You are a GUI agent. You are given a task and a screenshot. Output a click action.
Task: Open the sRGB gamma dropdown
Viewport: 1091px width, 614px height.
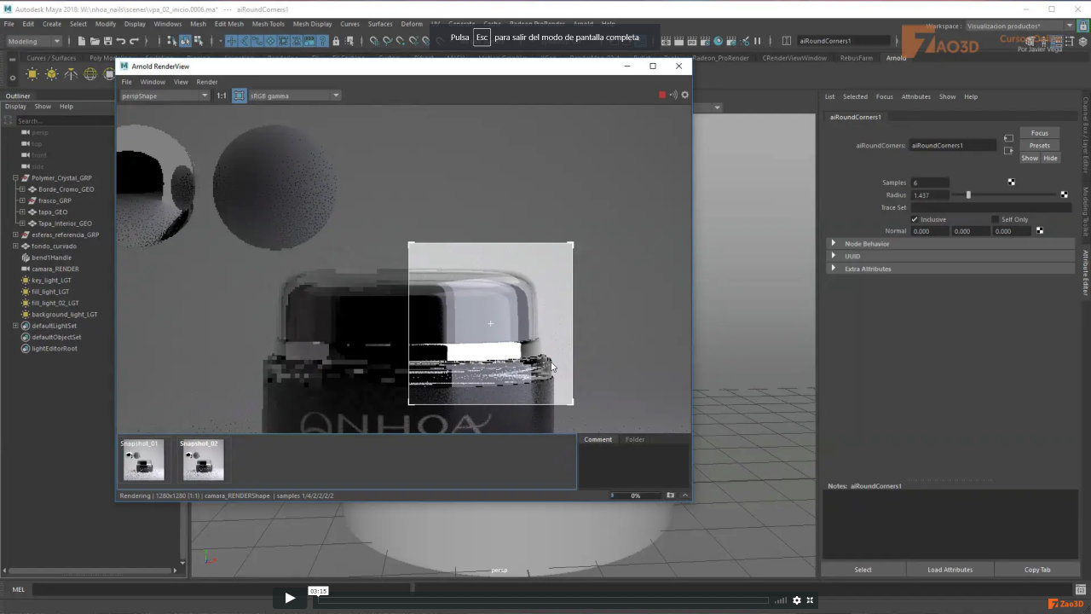[294, 96]
